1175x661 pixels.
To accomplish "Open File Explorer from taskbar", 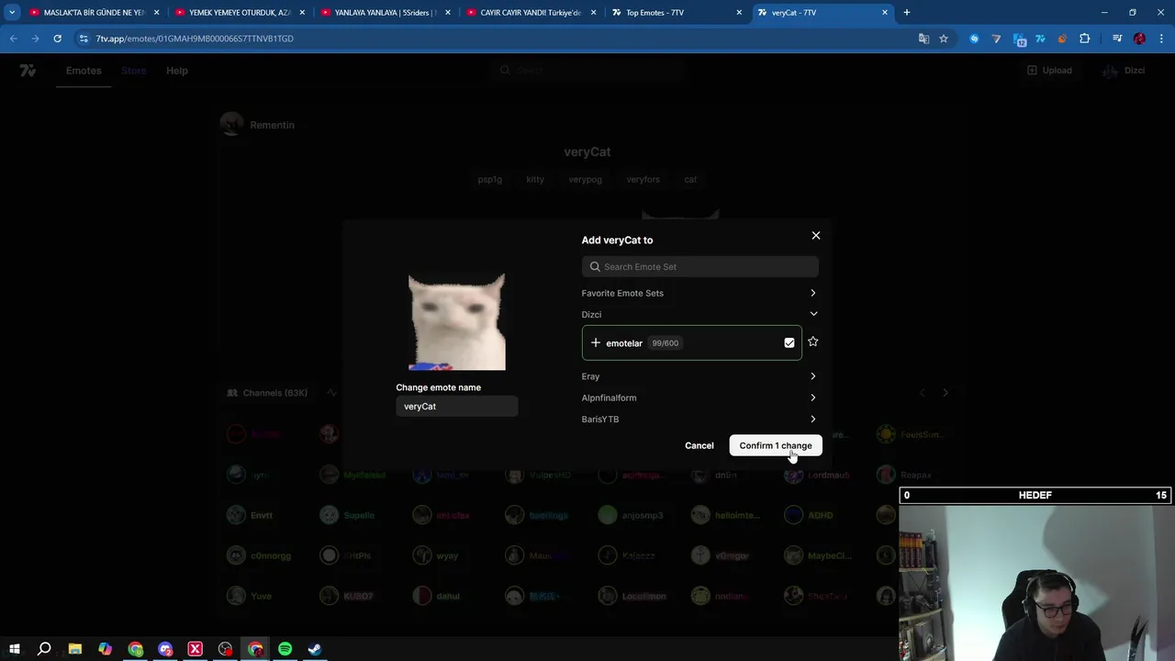I will 74,649.
